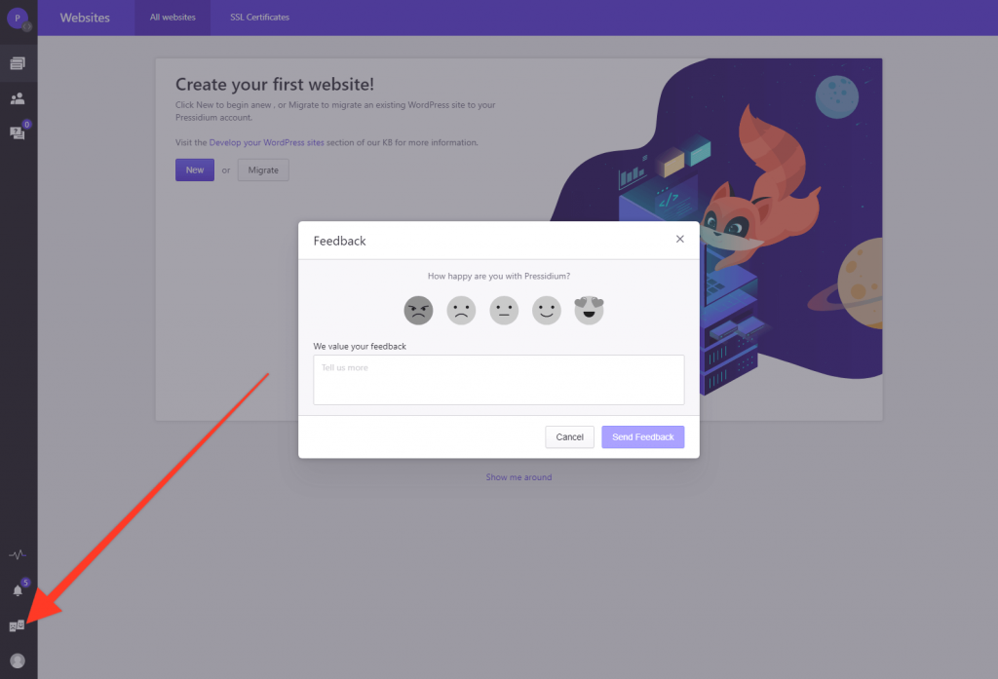Select the neutral face rating
The image size is (998, 679).
[x=504, y=311]
